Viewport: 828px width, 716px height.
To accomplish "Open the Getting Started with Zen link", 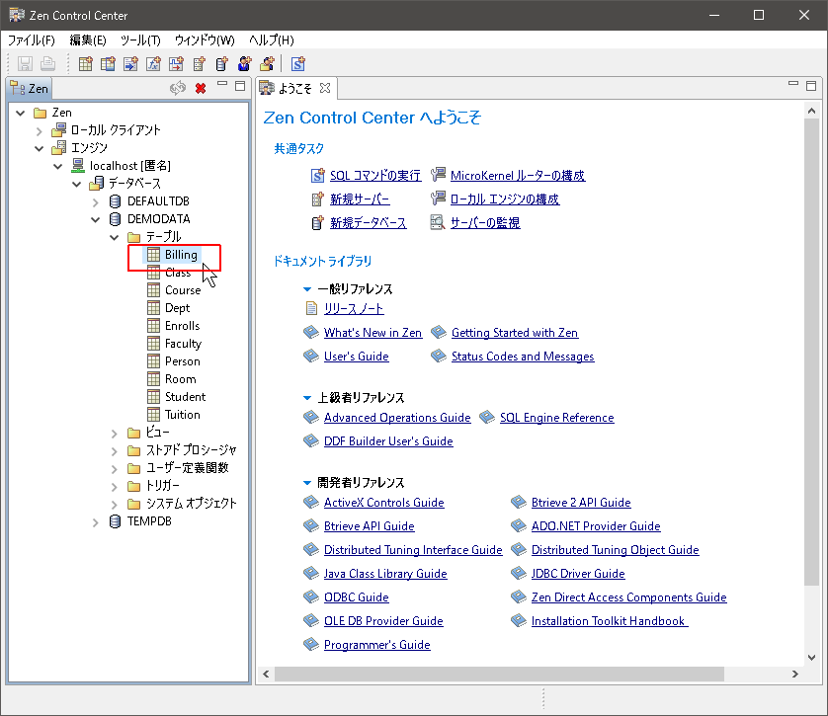I will tap(514, 333).
